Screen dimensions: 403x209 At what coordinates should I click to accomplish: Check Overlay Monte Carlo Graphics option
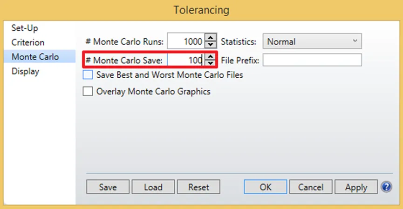click(x=88, y=91)
